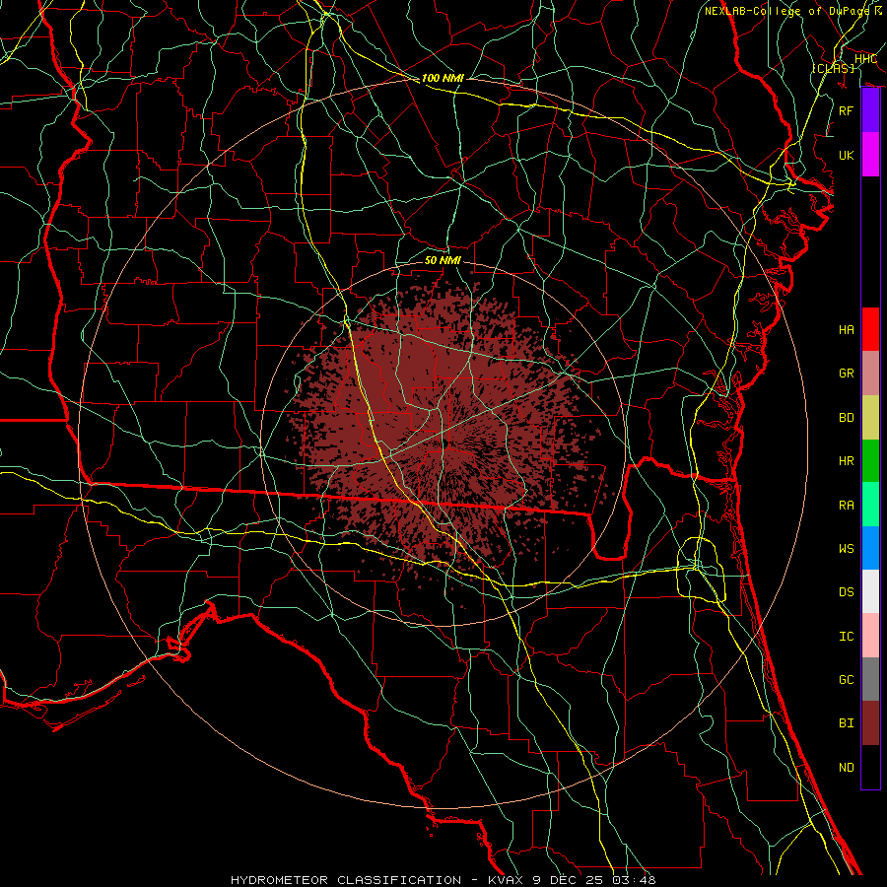Click the GC gray legend swatch

coord(870,679)
